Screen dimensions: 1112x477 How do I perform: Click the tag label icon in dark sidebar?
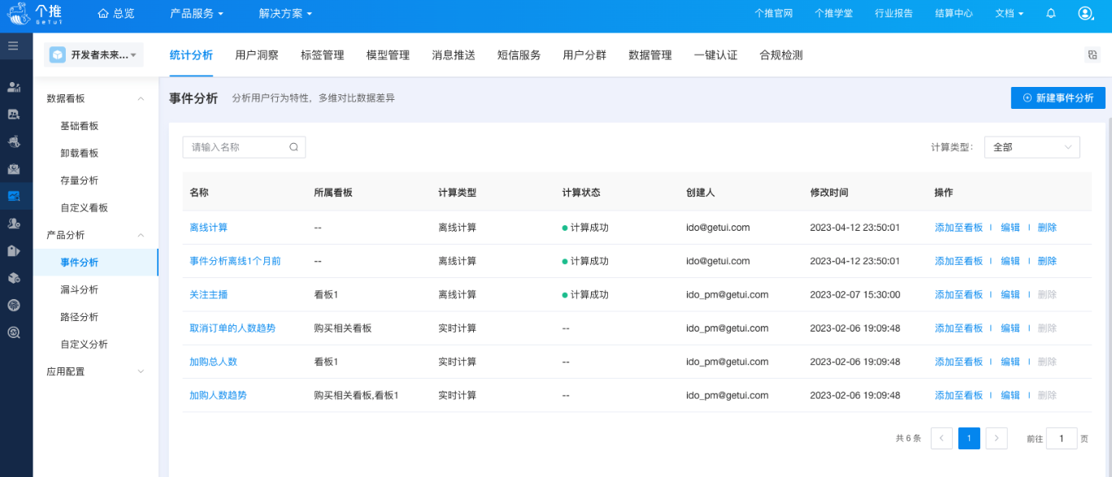coord(14,250)
